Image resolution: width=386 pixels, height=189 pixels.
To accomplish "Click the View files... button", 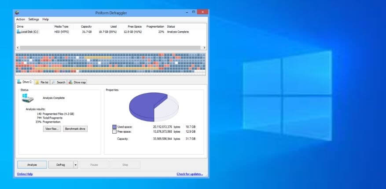I will pos(52,129).
